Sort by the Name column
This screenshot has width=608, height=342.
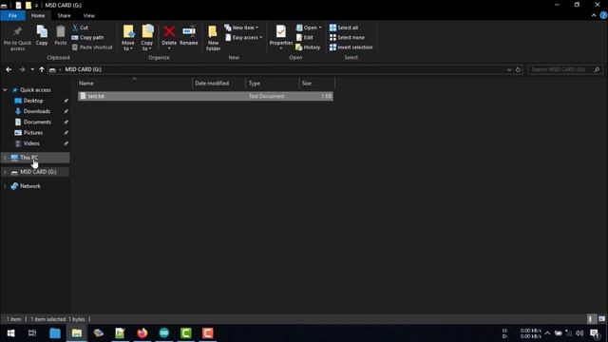point(134,83)
